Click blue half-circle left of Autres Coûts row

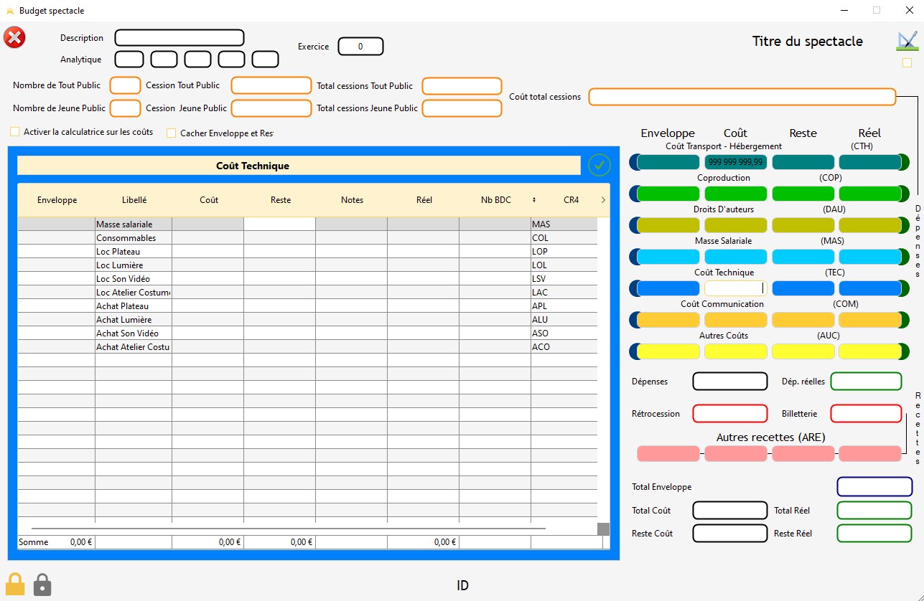click(x=633, y=351)
